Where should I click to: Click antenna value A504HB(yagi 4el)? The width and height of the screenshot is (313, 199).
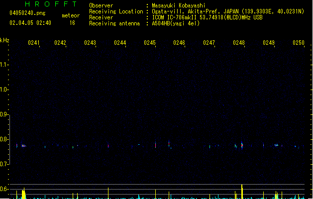click(x=176, y=23)
